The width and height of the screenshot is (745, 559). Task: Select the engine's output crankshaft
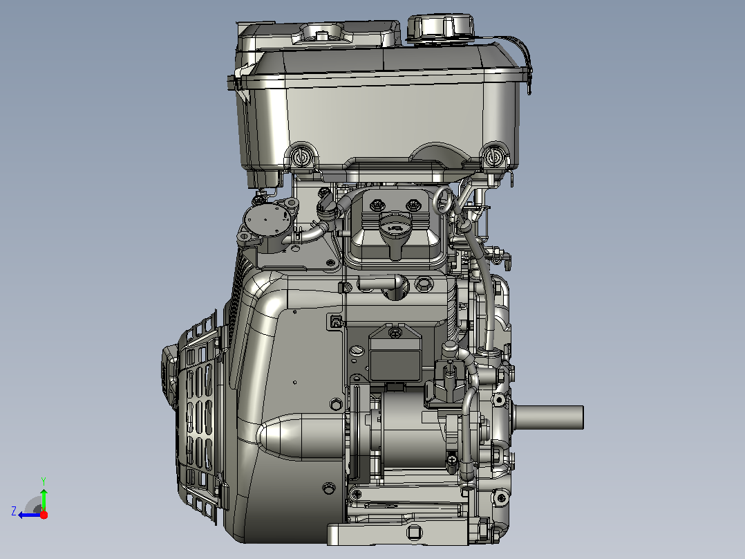(x=549, y=417)
